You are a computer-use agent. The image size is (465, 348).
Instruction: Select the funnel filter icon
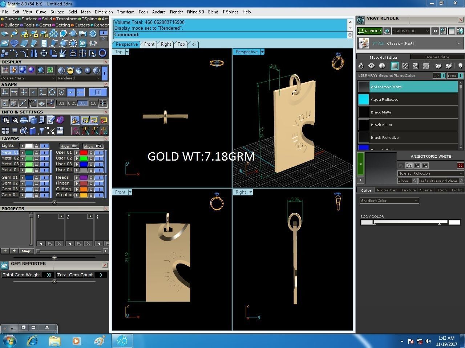(x=42, y=130)
